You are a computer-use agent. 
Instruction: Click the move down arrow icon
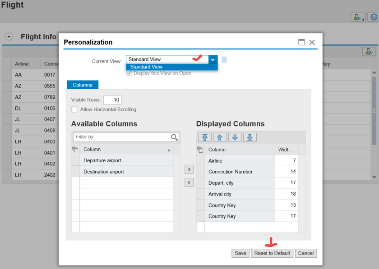click(x=235, y=137)
